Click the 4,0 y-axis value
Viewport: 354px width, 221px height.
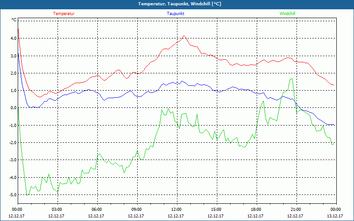pos(14,38)
